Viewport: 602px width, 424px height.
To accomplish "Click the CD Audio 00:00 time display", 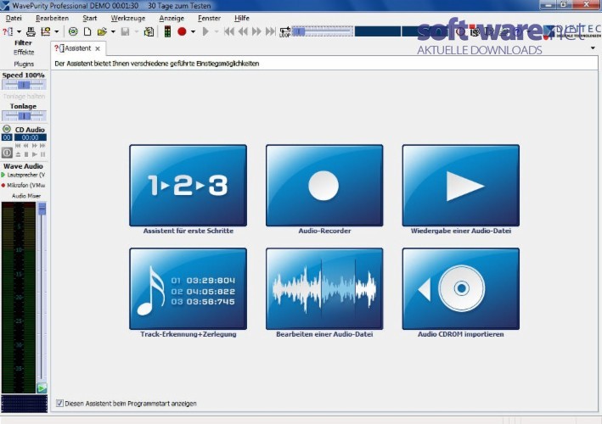I will click(31, 137).
